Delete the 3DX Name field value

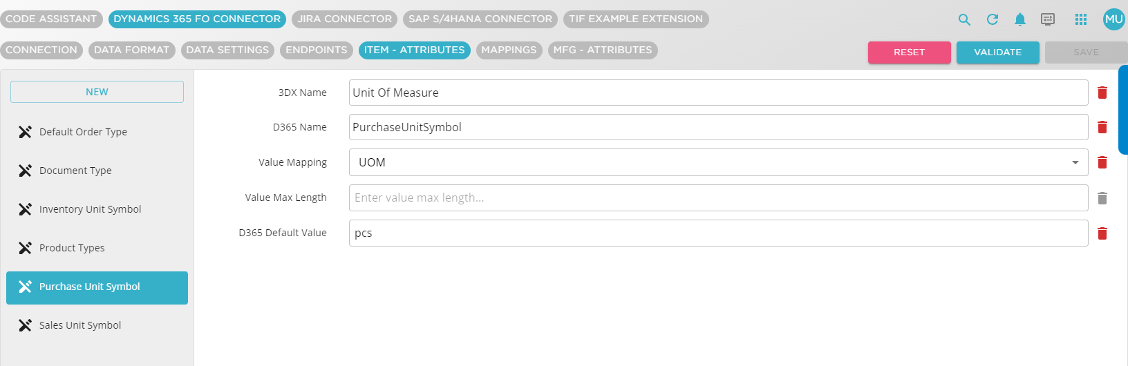[x=1102, y=93]
